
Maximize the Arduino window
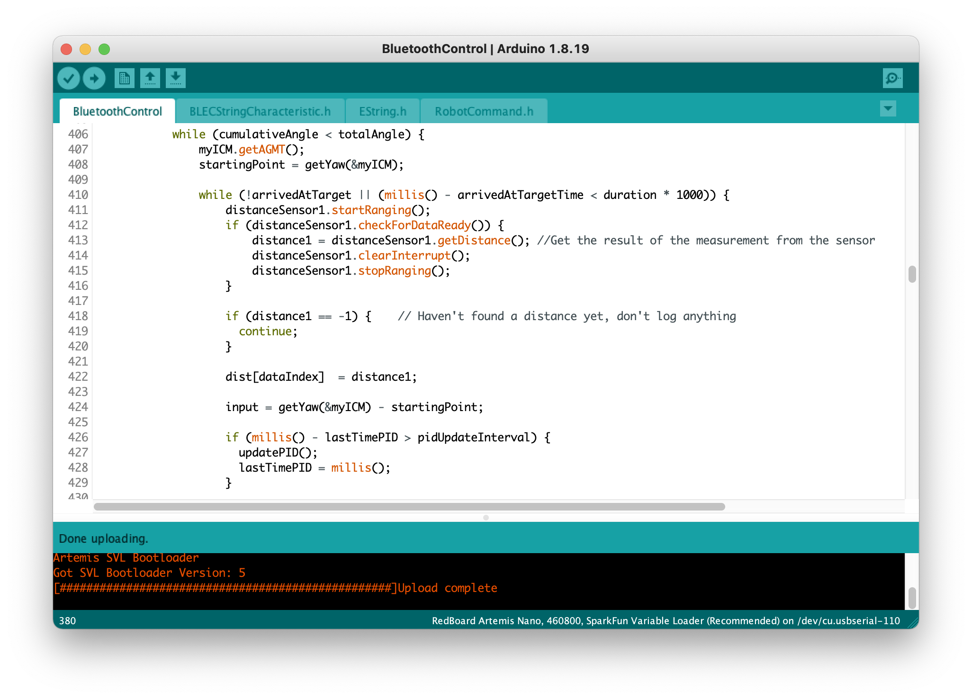104,49
